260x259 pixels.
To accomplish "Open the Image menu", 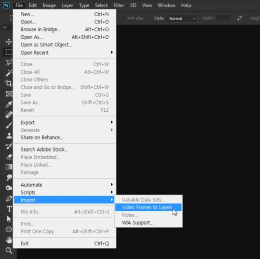I will (49, 5).
